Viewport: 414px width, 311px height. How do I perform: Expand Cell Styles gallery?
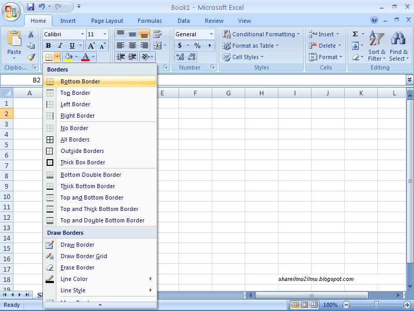point(243,57)
